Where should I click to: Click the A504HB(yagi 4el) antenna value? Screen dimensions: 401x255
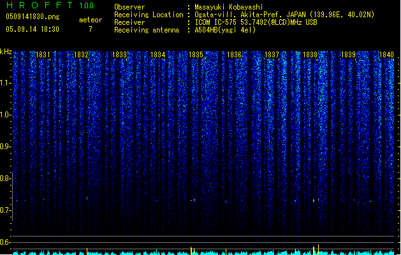point(225,30)
